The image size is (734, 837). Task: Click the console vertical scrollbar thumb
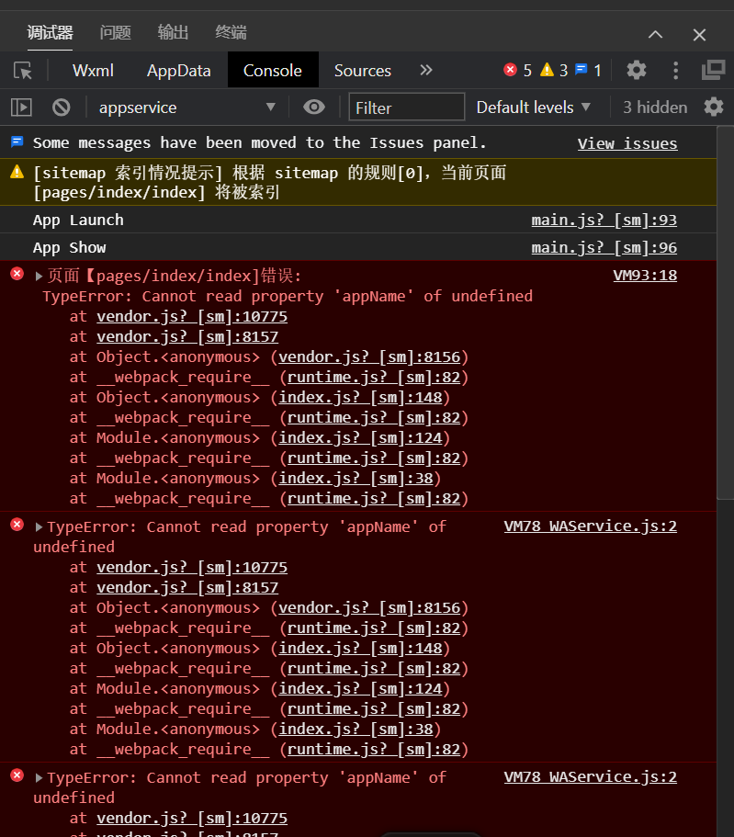725,312
